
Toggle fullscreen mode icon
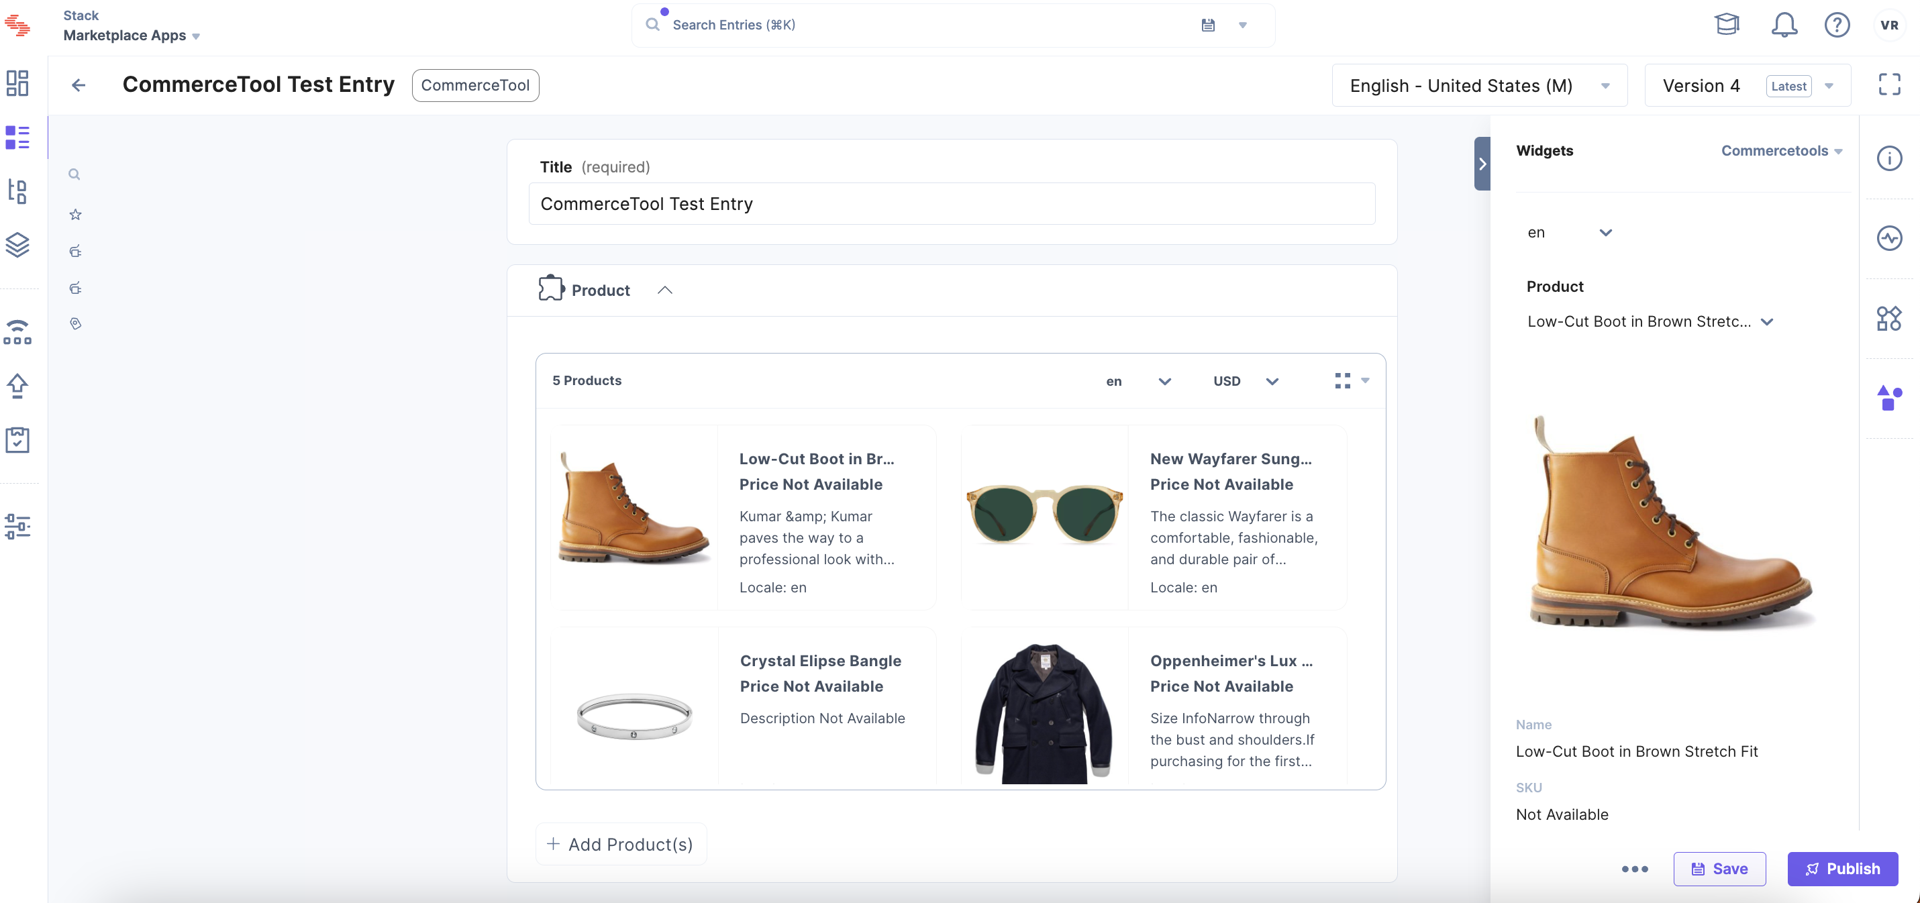click(1889, 84)
